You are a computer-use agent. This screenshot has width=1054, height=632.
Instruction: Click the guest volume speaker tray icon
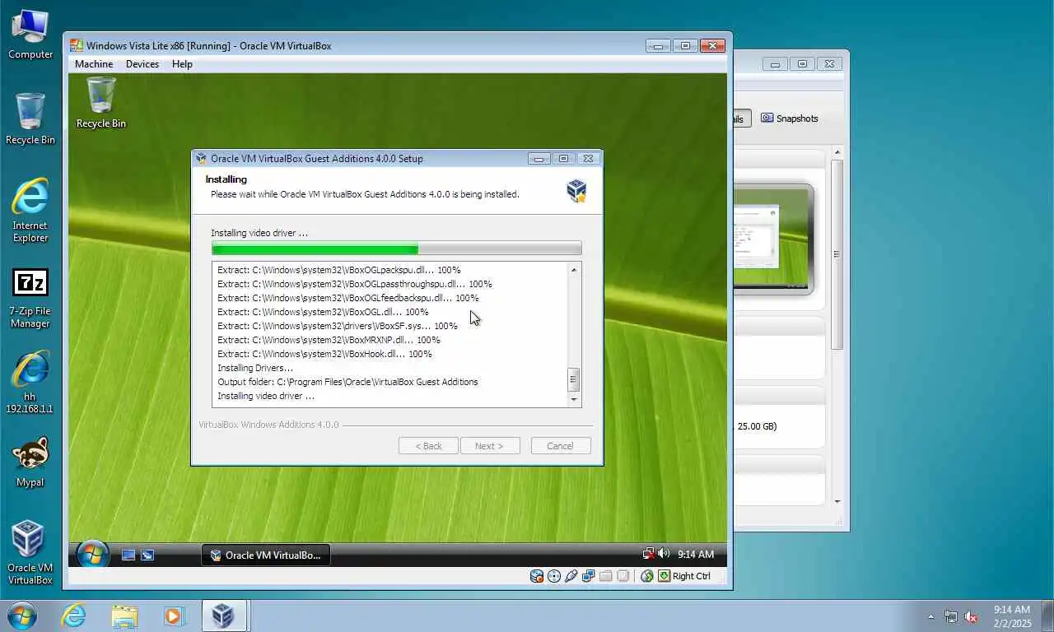[663, 554]
